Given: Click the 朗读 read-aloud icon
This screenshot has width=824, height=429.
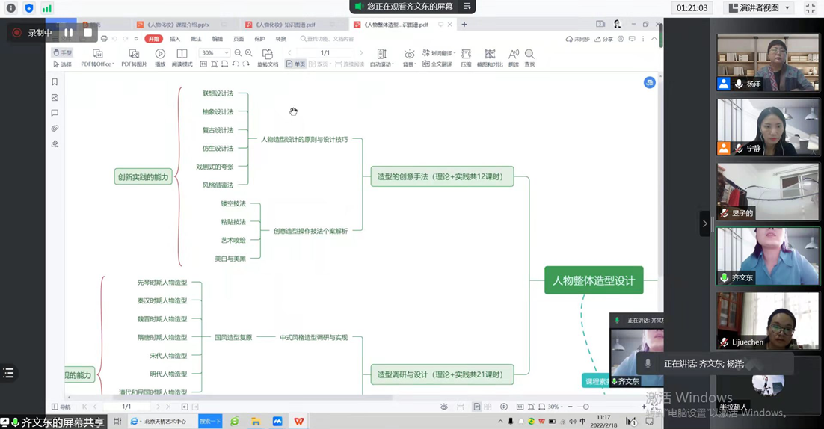Looking at the screenshot, I should (x=514, y=55).
